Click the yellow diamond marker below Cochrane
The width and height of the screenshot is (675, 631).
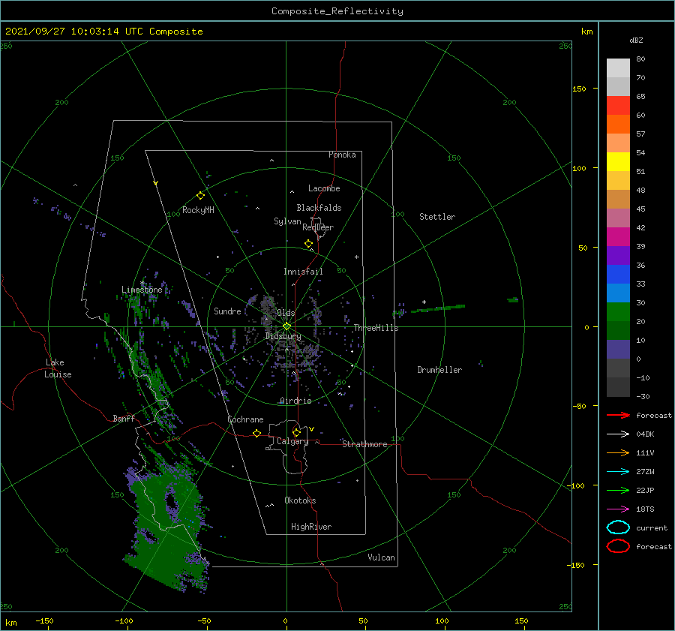pyautogui.click(x=256, y=433)
